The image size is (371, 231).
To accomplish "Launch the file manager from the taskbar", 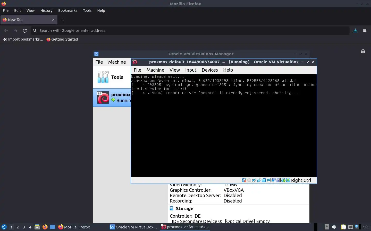I will [37, 227].
